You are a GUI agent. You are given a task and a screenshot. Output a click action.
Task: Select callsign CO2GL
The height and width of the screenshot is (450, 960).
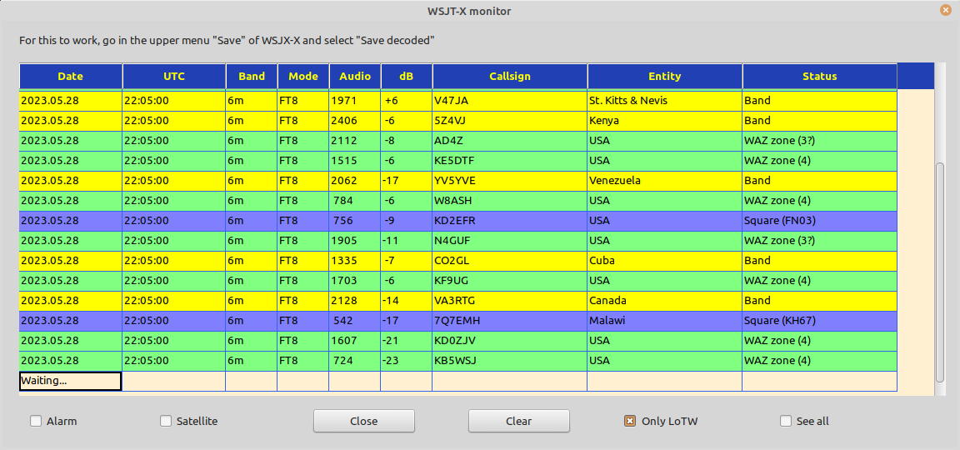click(510, 261)
